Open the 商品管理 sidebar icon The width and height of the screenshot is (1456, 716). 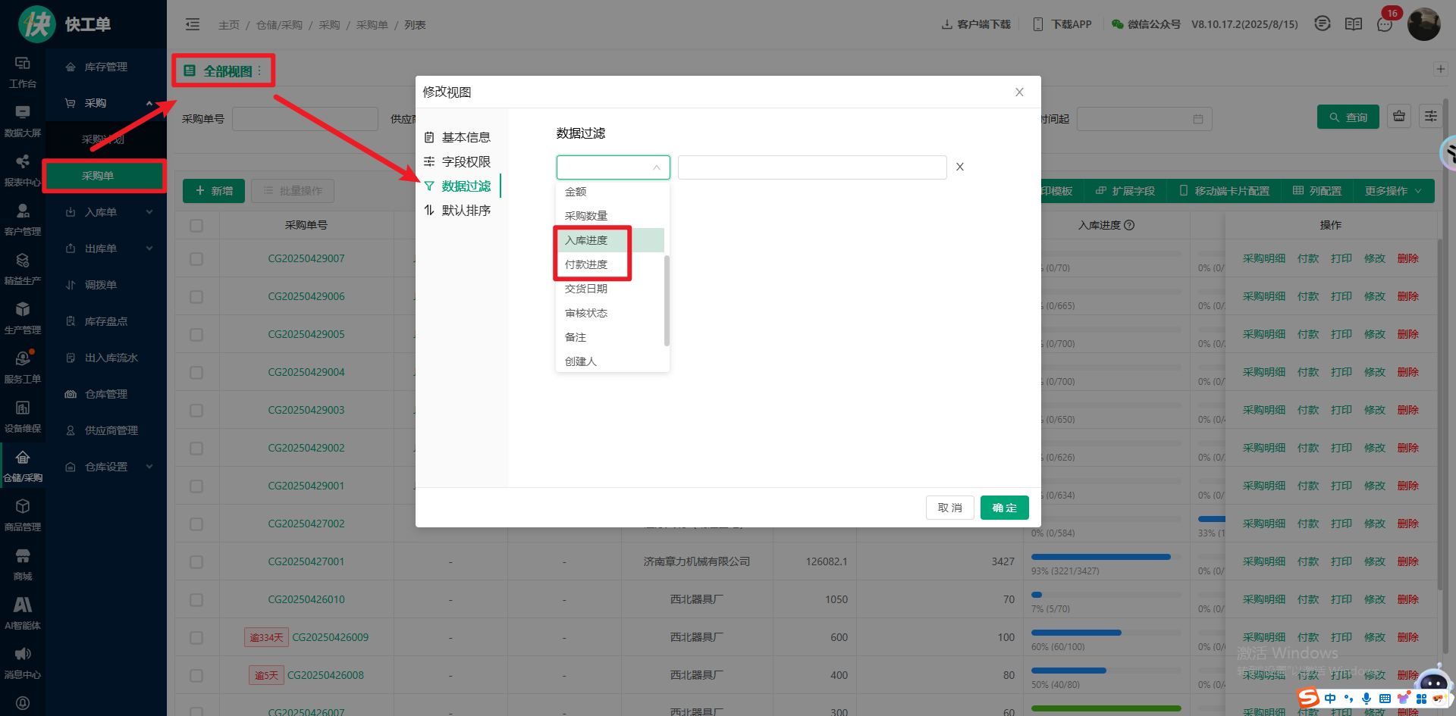pyautogui.click(x=23, y=514)
